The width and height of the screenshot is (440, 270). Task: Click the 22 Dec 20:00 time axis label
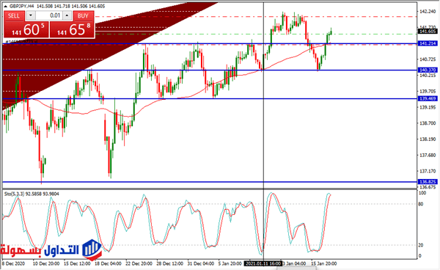click(139, 263)
